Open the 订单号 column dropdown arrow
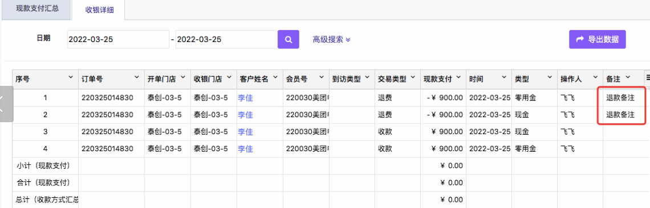Image resolution: width=650 pixels, height=208 pixels. pyautogui.click(x=137, y=77)
